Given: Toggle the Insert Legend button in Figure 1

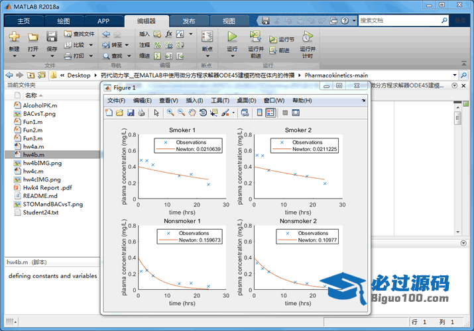Looking at the screenshot, I should click(270, 113).
